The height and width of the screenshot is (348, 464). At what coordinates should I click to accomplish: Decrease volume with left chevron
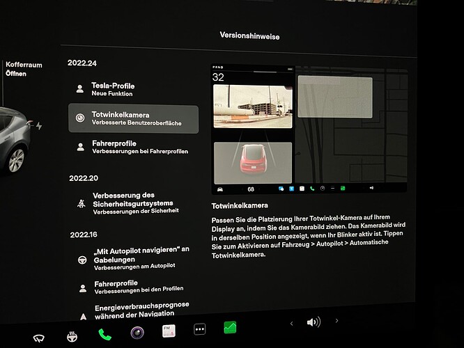(291, 324)
